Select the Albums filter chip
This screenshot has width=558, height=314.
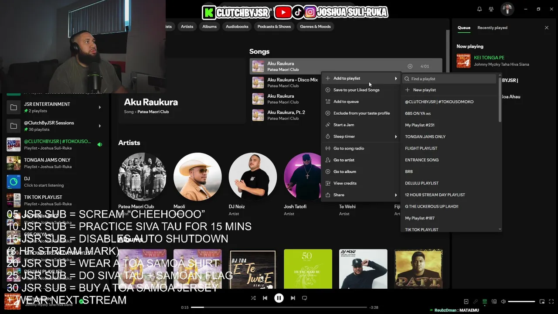pos(209,27)
